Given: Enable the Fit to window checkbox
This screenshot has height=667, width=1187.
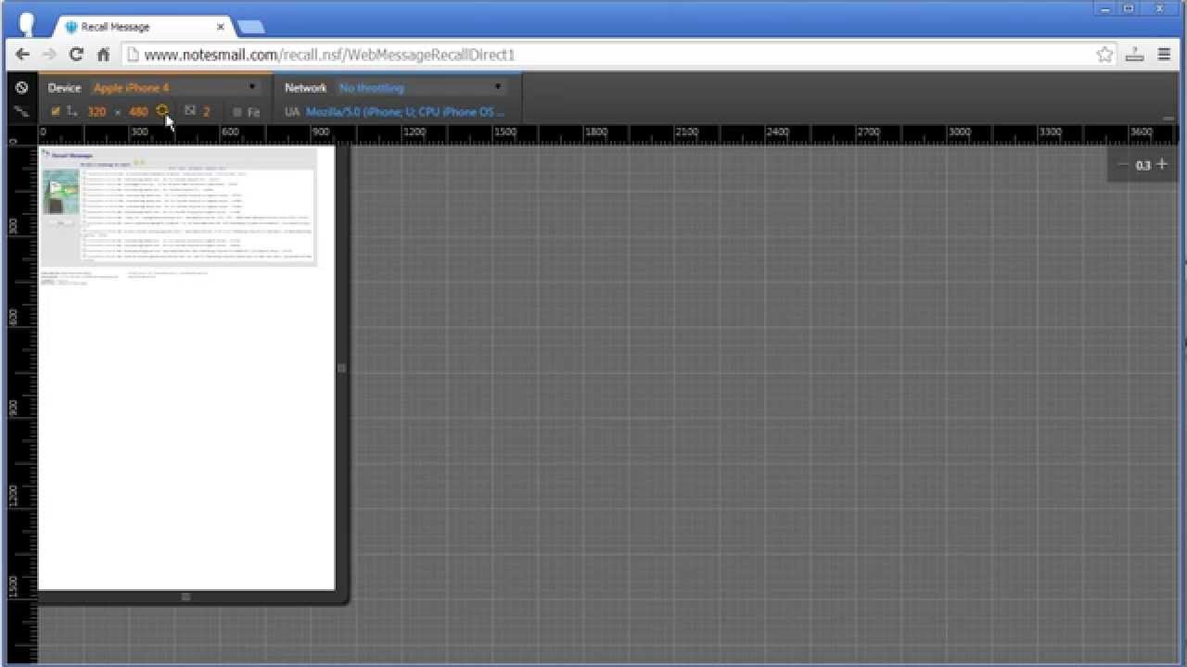Looking at the screenshot, I should [237, 112].
